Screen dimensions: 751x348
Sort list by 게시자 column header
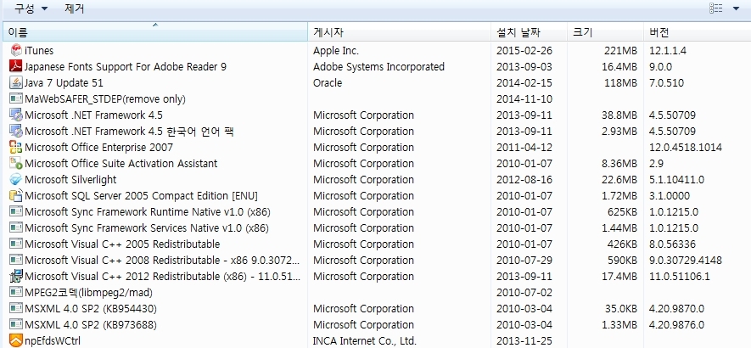click(399, 32)
